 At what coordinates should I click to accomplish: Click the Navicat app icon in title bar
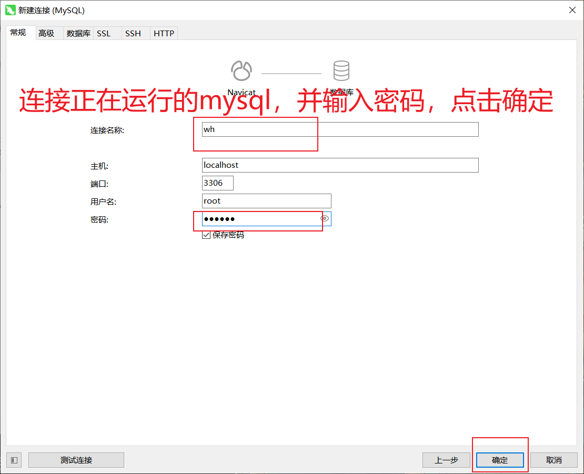[10, 10]
